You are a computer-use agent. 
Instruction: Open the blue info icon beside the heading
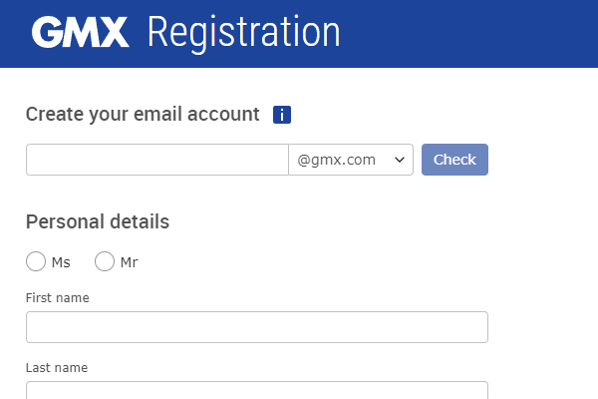(x=281, y=115)
